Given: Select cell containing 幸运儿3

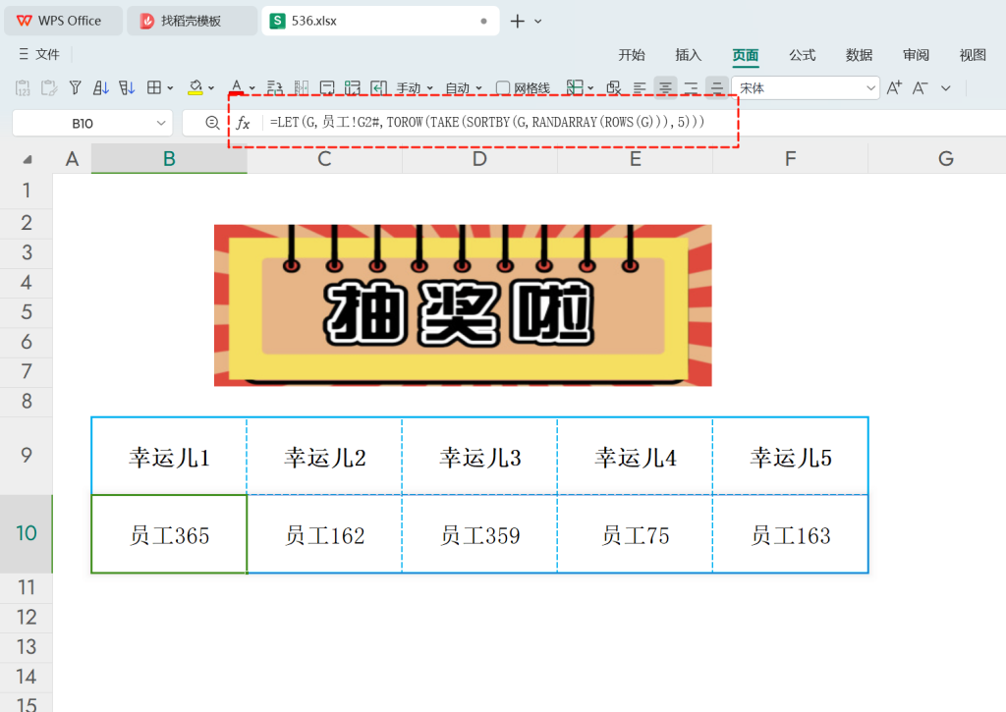Looking at the screenshot, I should [479, 457].
